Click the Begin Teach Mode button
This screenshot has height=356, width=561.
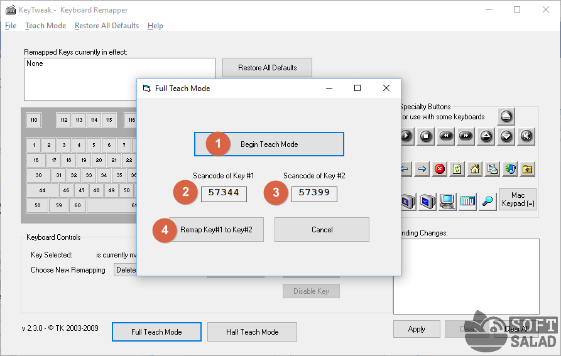coord(269,144)
